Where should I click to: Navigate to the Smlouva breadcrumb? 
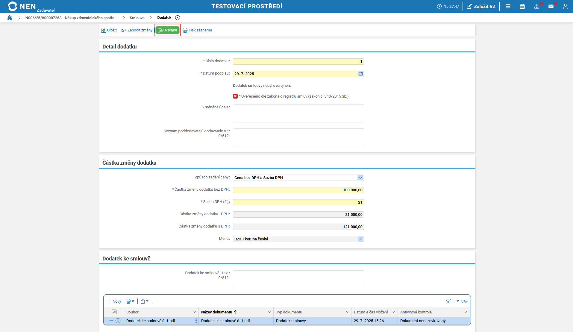click(x=137, y=18)
